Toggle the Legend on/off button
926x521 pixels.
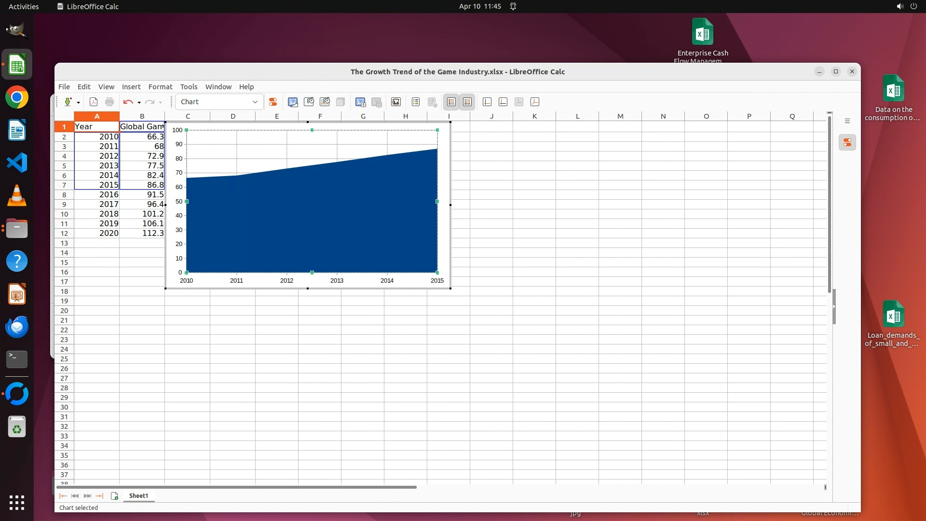point(416,102)
